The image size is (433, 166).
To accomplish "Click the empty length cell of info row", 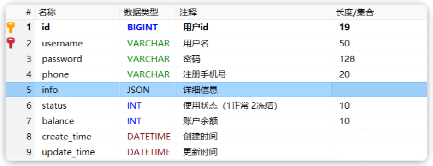I will click(x=380, y=90).
